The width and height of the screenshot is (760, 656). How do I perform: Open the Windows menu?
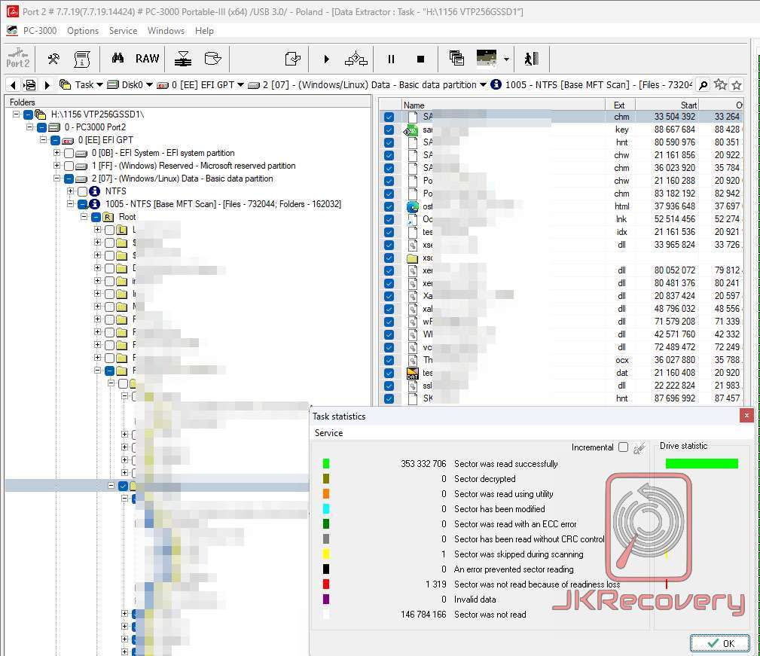tap(166, 31)
